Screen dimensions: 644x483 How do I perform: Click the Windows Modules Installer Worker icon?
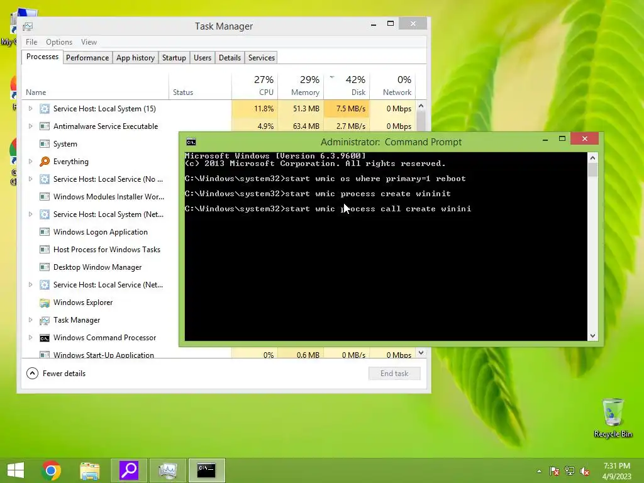[x=45, y=197]
